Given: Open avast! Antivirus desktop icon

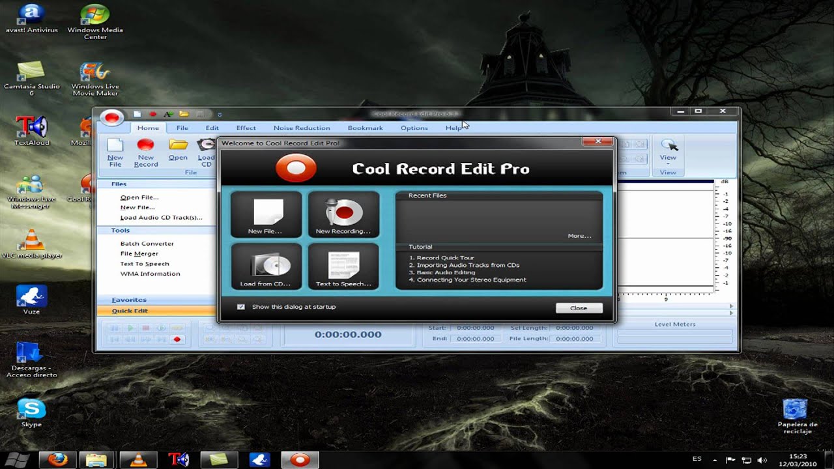Looking at the screenshot, I should pyautogui.click(x=31, y=19).
